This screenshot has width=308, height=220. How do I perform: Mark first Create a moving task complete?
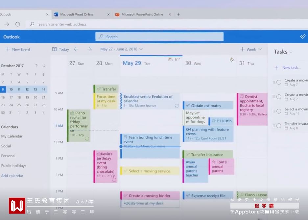coord(279,82)
